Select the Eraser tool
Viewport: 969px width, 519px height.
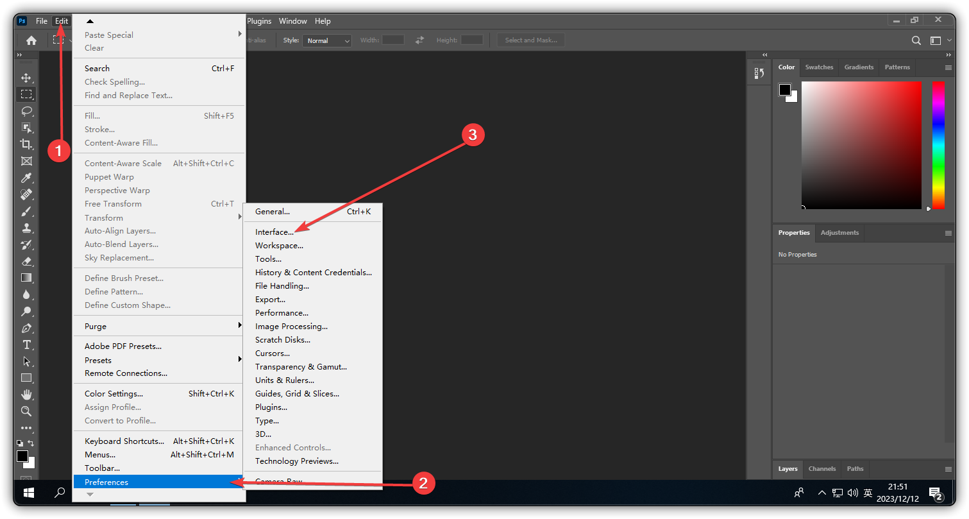tap(26, 261)
